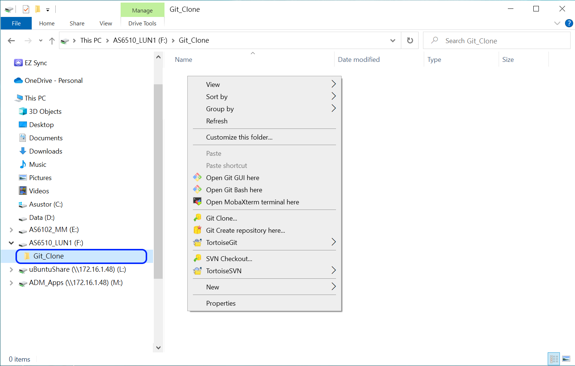The image size is (575, 366).
Task: Open the address bar history dropdown
Action: tap(393, 41)
